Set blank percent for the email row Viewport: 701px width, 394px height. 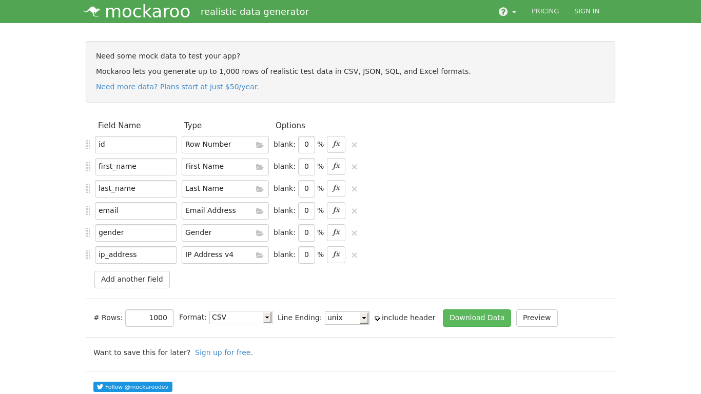(306, 211)
